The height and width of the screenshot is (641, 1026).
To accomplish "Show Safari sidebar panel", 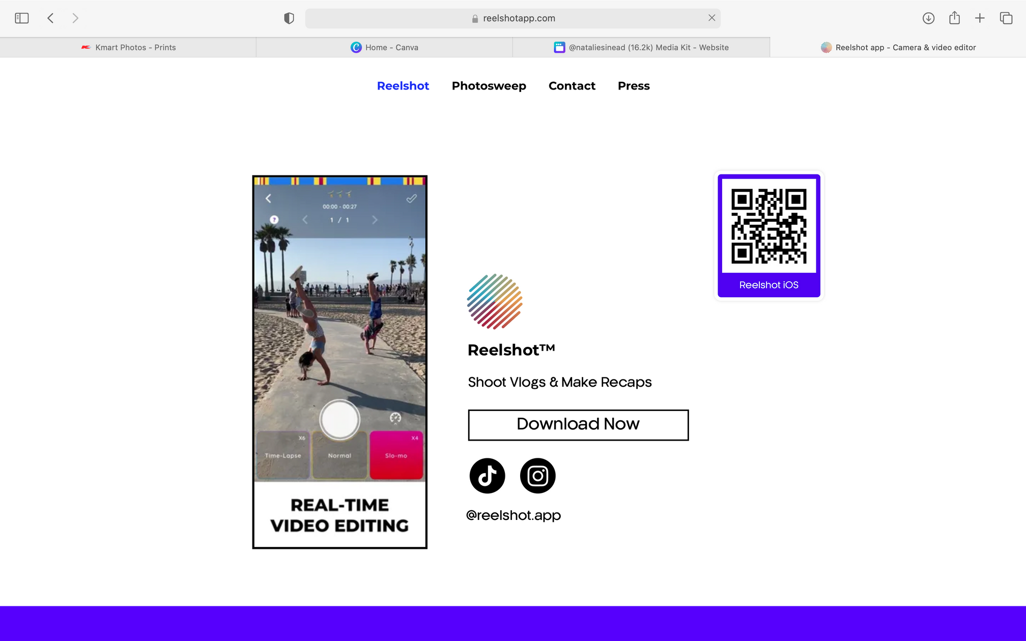I will pos(22,18).
